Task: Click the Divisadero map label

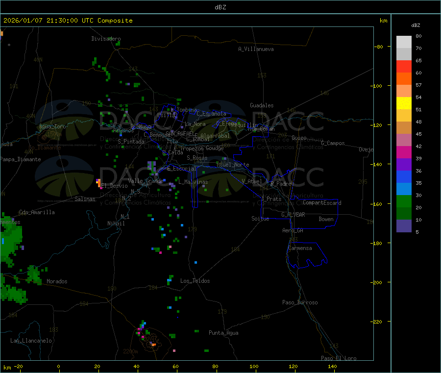Action: pos(106,39)
